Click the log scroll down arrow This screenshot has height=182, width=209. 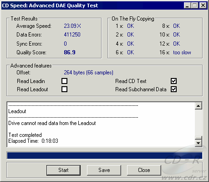[x=199, y=143]
